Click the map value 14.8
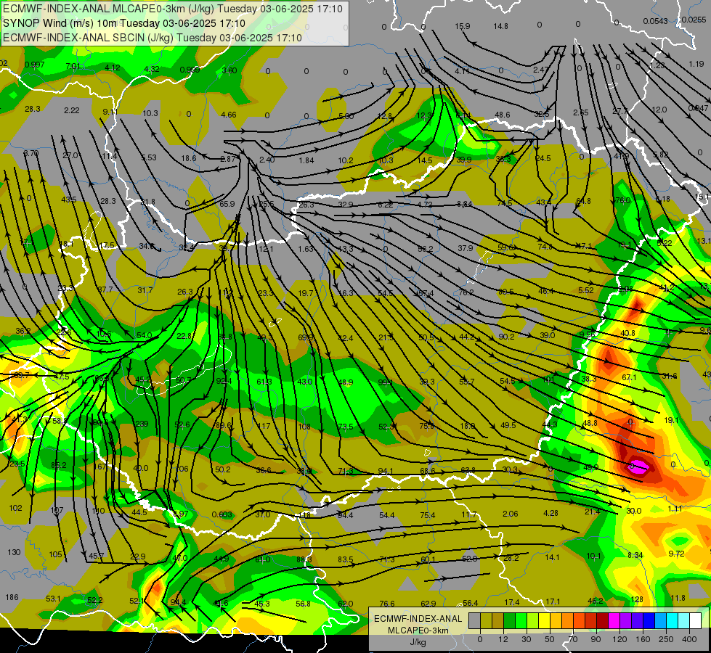 tap(501, 26)
